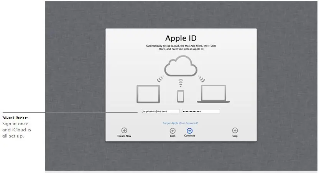This screenshot has width=319, height=173.
Task: Click the Skip label text
Action: (x=235, y=136)
